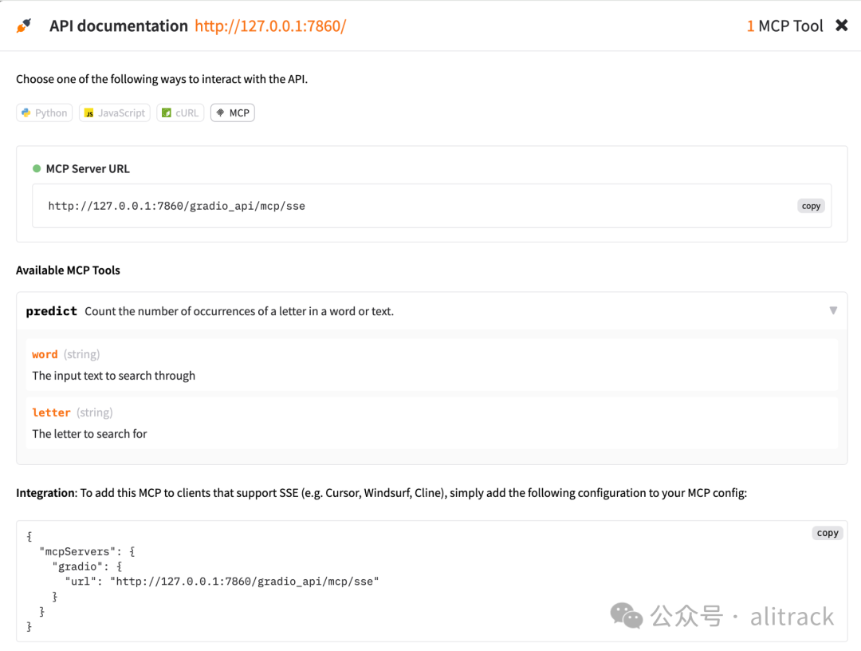This screenshot has width=861, height=651.
Task: Click the Python snake icon
Action: (26, 112)
